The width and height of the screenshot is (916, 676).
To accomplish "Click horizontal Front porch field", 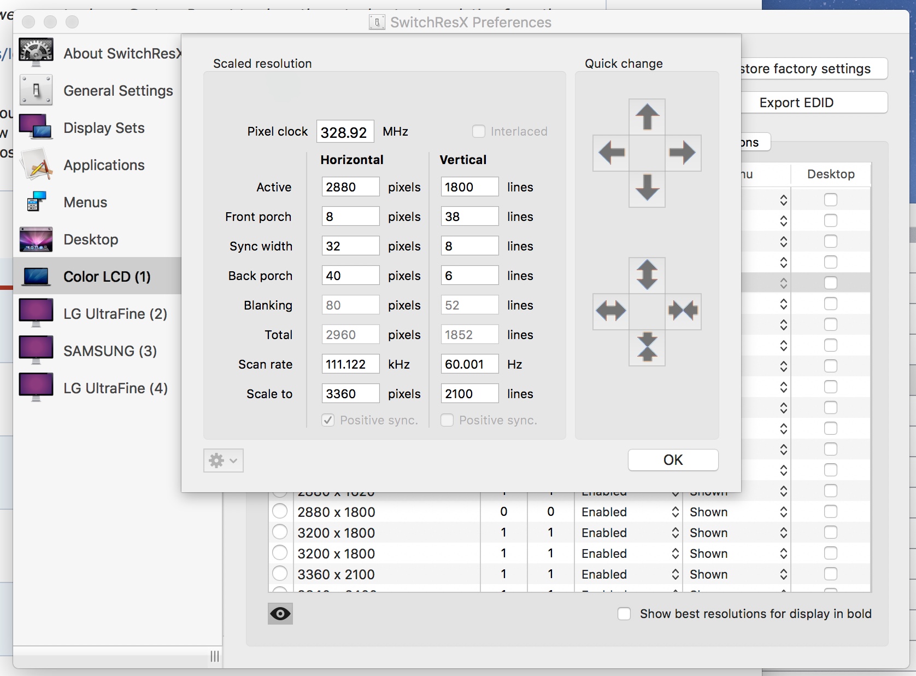I will [x=350, y=217].
